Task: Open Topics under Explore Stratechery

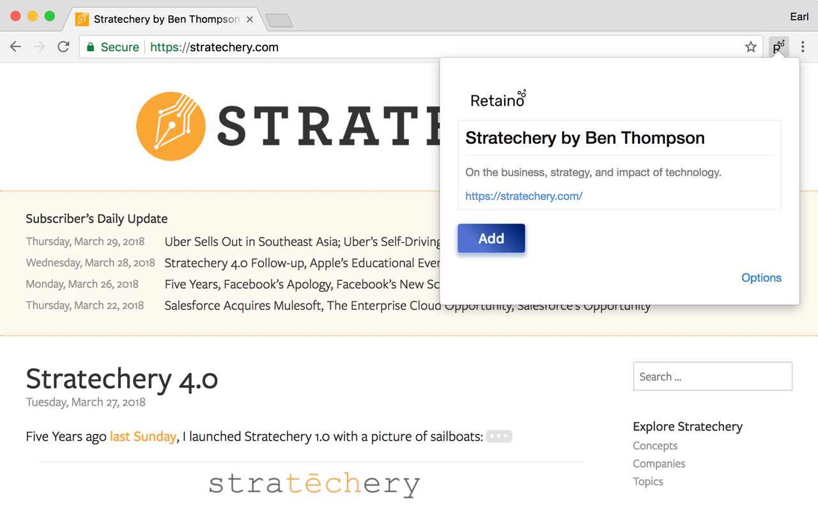Action: click(648, 482)
